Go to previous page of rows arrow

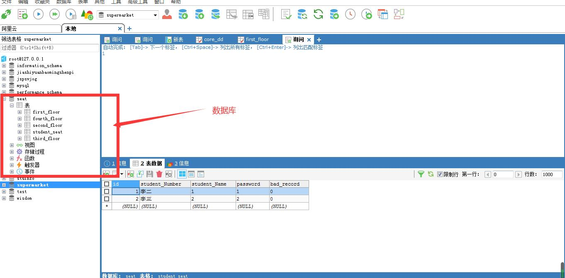[488, 174]
